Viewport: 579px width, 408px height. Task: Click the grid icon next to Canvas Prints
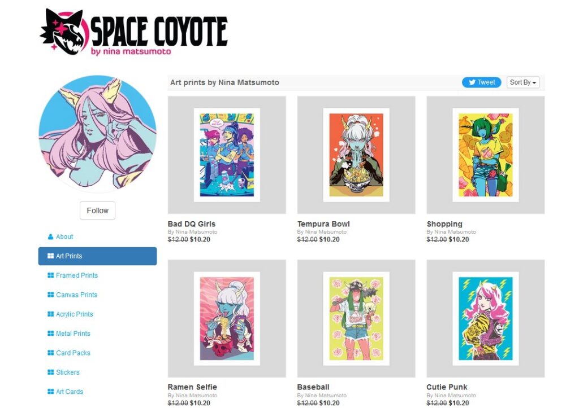click(50, 295)
